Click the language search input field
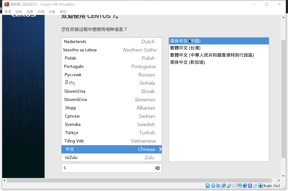The width and height of the screenshot is (288, 191). (x=112, y=168)
